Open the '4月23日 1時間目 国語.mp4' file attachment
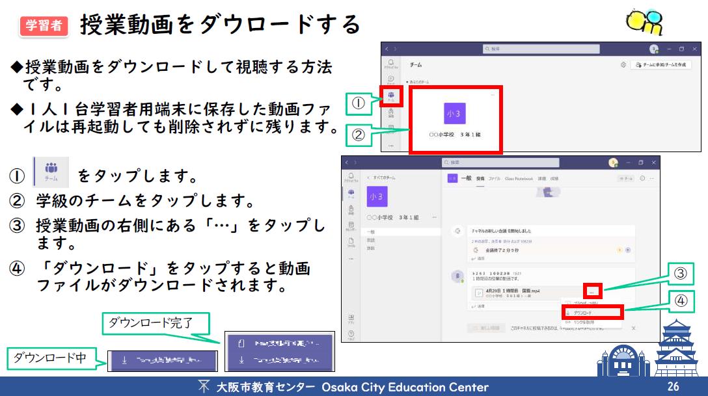708x396 pixels. pos(514,291)
